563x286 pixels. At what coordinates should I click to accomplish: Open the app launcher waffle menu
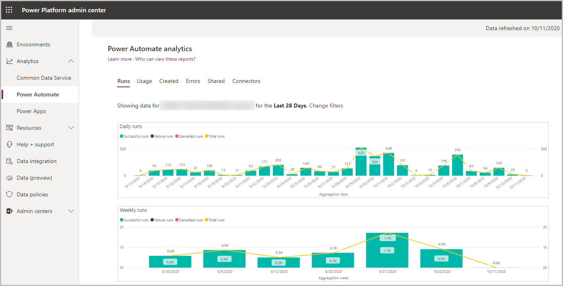(x=9, y=10)
